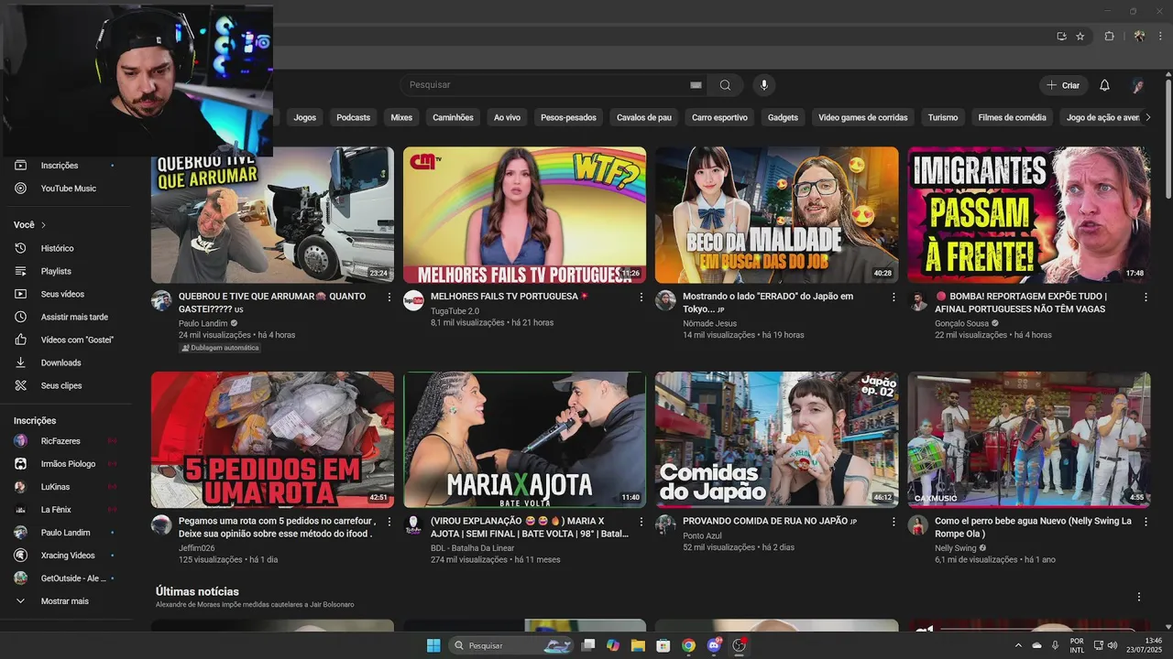Open options menu for Últimas notícias section

(1139, 597)
